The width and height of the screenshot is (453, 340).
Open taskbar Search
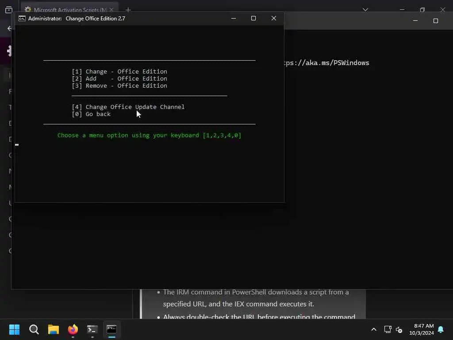(x=34, y=329)
